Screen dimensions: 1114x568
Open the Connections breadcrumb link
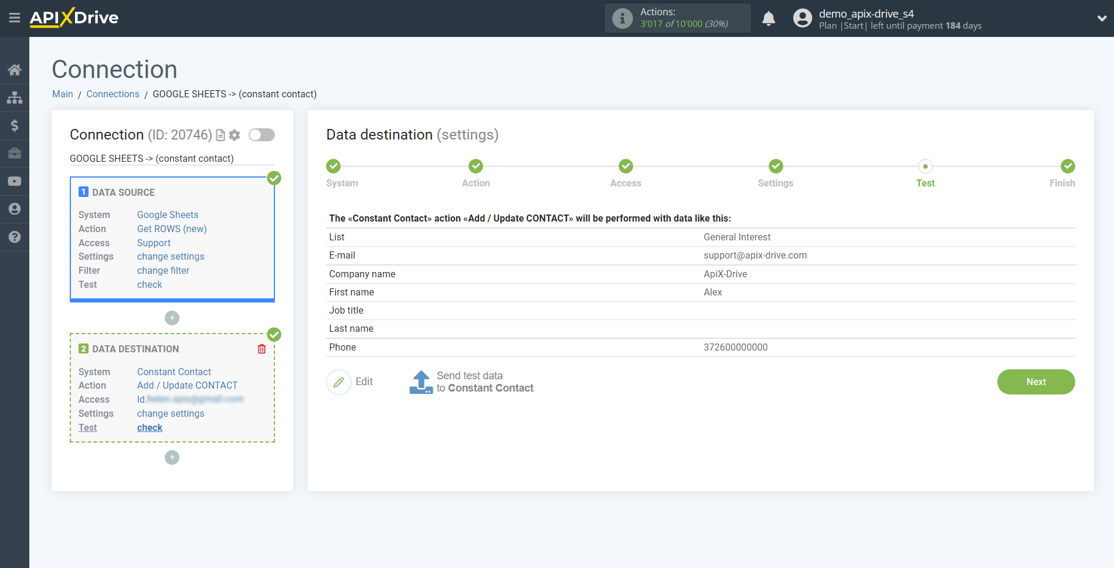[113, 94]
